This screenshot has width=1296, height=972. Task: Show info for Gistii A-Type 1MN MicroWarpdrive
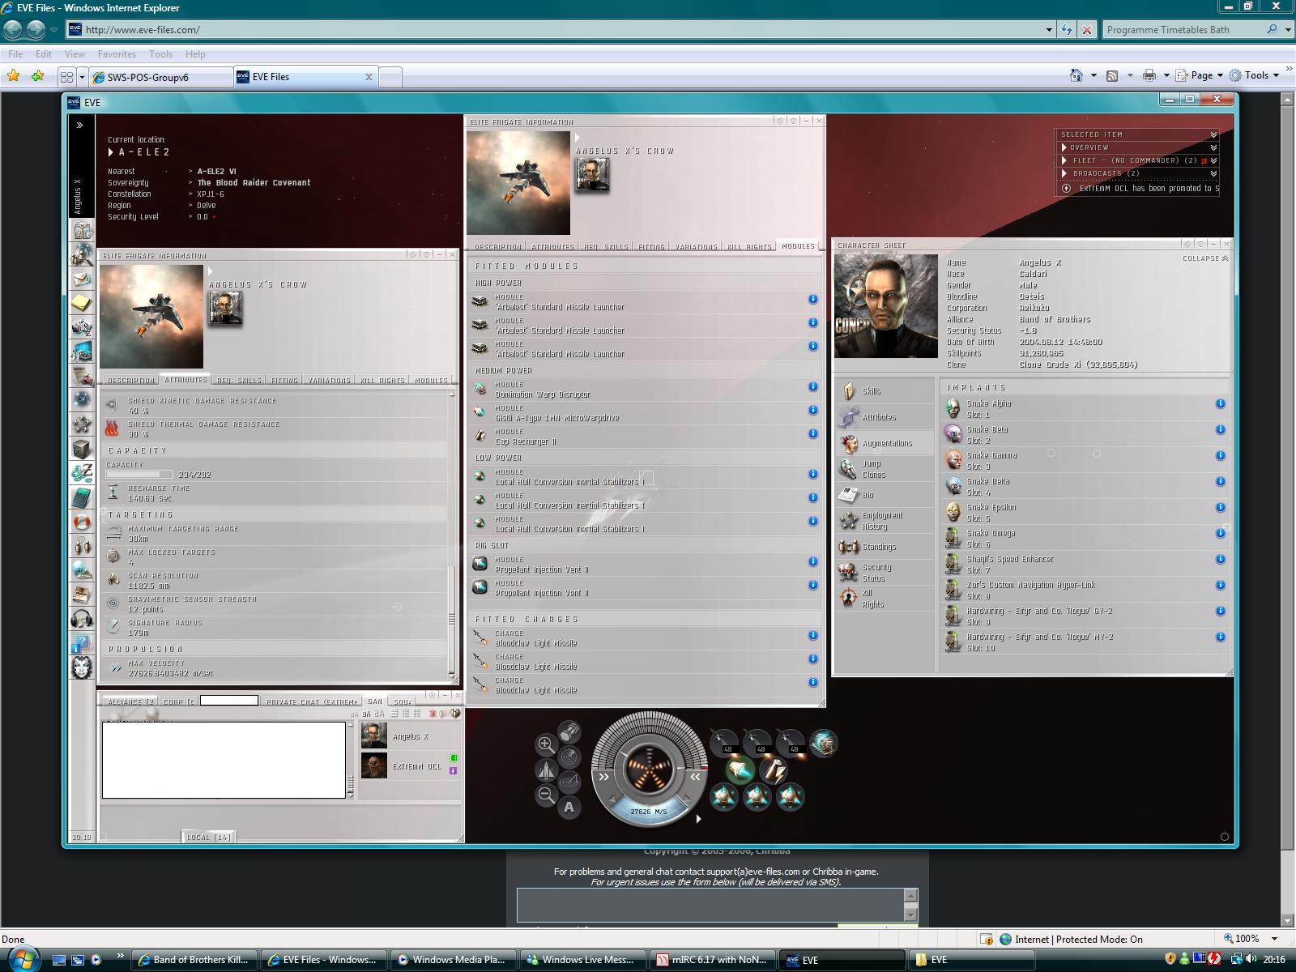[812, 410]
